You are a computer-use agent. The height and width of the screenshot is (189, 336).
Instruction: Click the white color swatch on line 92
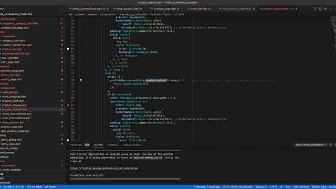pos(68,140)
